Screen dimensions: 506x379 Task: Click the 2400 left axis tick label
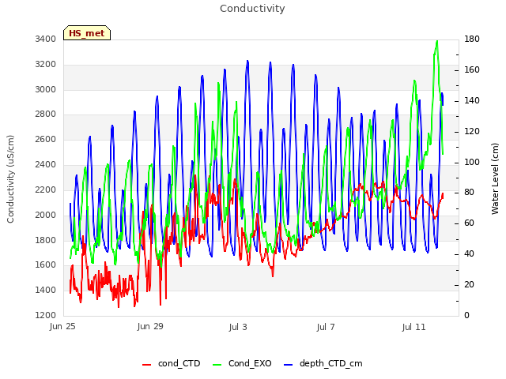(x=46, y=165)
